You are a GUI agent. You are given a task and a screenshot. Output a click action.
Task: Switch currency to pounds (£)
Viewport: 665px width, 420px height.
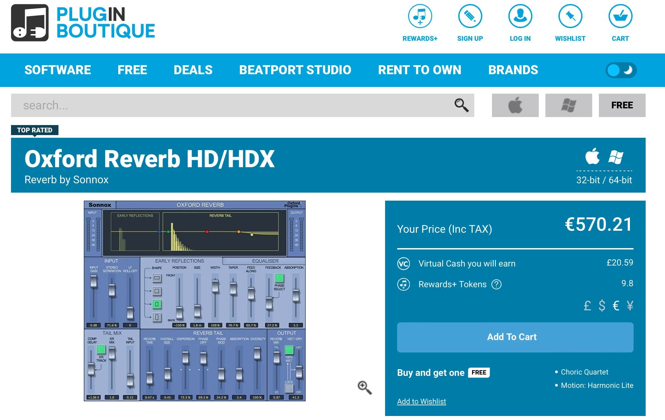587,306
